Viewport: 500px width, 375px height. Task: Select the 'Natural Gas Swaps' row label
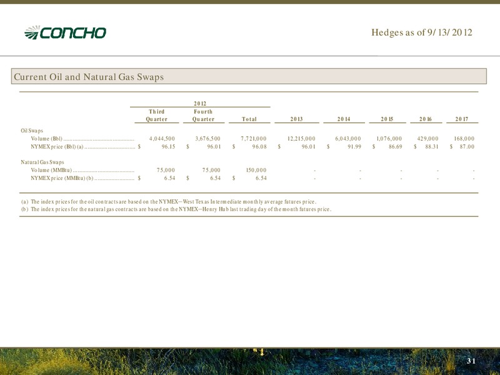tap(42, 162)
